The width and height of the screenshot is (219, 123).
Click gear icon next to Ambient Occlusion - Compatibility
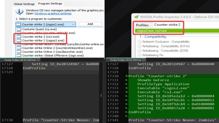[x=139, y=42]
